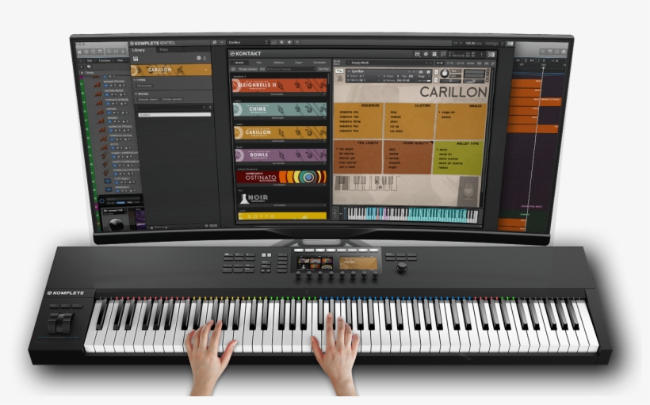Select 'natural' sound quality option
650x405 pixels.
393,158
